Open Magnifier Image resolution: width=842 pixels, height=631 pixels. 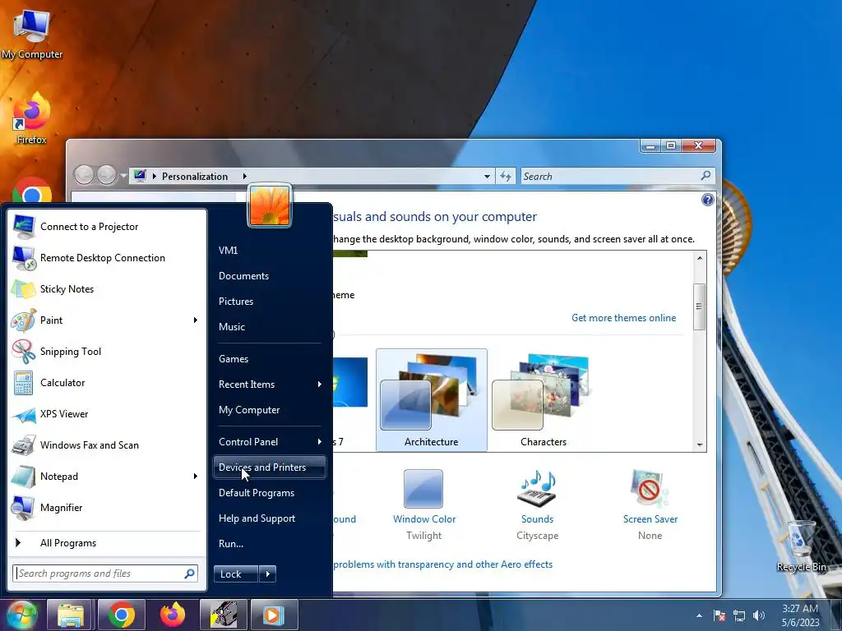click(x=106, y=508)
